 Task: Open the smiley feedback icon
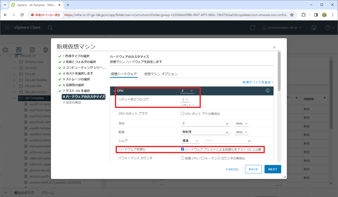coord(314,28)
